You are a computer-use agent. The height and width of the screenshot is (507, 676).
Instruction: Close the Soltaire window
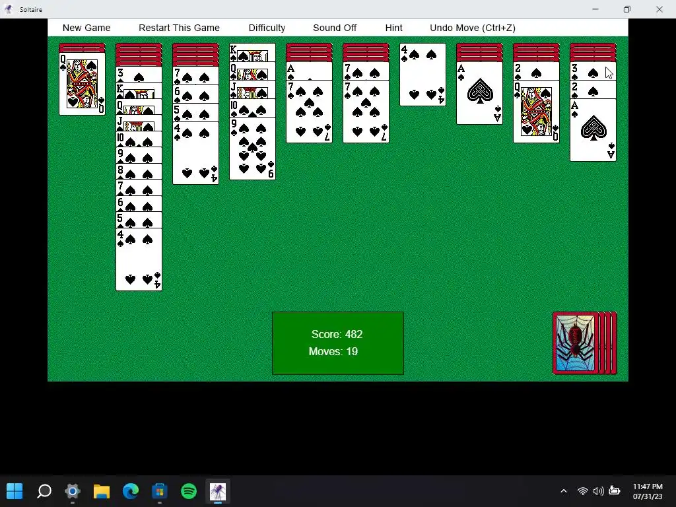pyautogui.click(x=659, y=9)
